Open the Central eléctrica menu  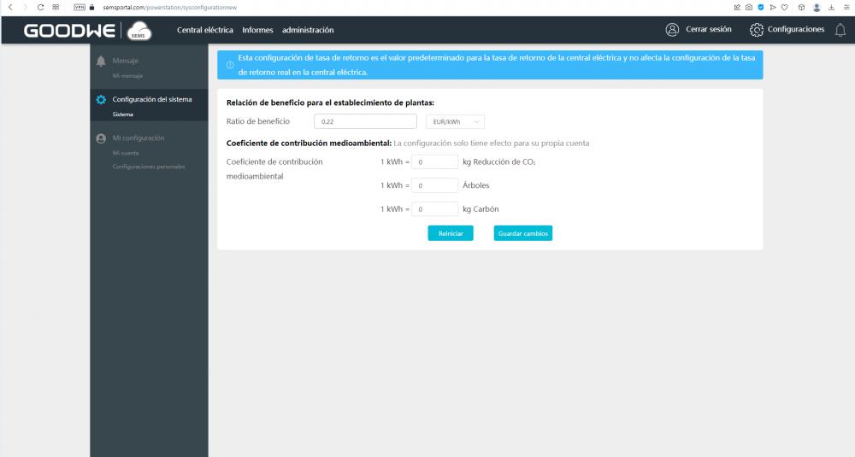(205, 30)
